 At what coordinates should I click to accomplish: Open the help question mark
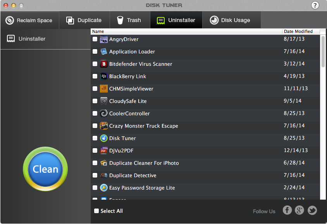(x=315, y=5)
